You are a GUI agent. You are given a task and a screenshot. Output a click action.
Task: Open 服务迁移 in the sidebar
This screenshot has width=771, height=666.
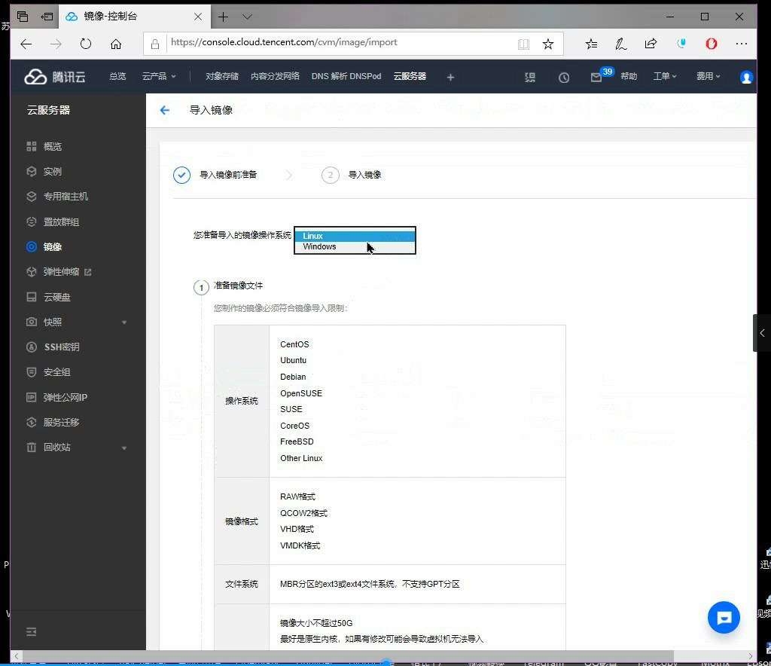[x=61, y=422]
